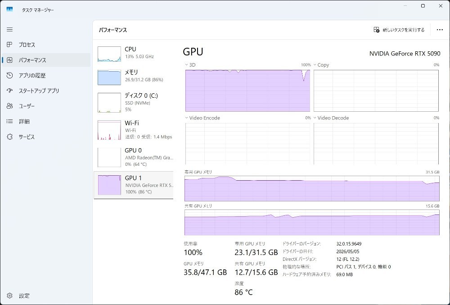Click the App history (アプリの履歴) icon
Viewport: 450px width, 305px height.
coord(9,75)
